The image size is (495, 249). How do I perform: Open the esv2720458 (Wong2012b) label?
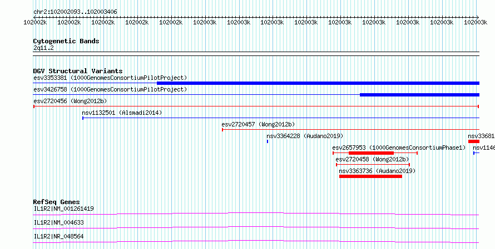372,159
